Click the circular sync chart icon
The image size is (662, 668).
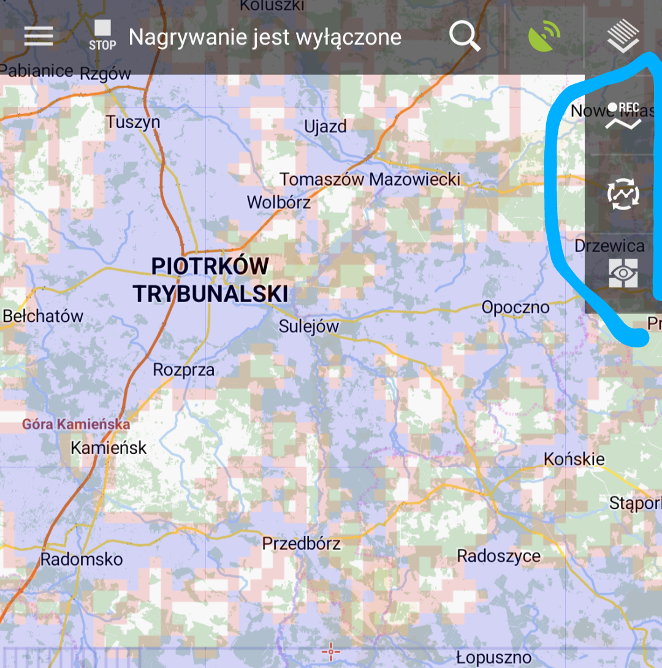click(x=623, y=195)
